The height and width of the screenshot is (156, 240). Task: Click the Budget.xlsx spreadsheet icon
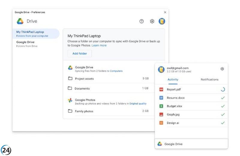[x=161, y=106]
